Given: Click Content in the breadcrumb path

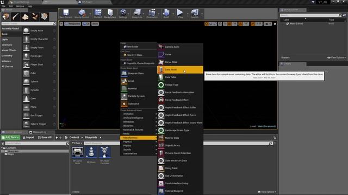Looking at the screenshot, I should [x=74, y=137].
